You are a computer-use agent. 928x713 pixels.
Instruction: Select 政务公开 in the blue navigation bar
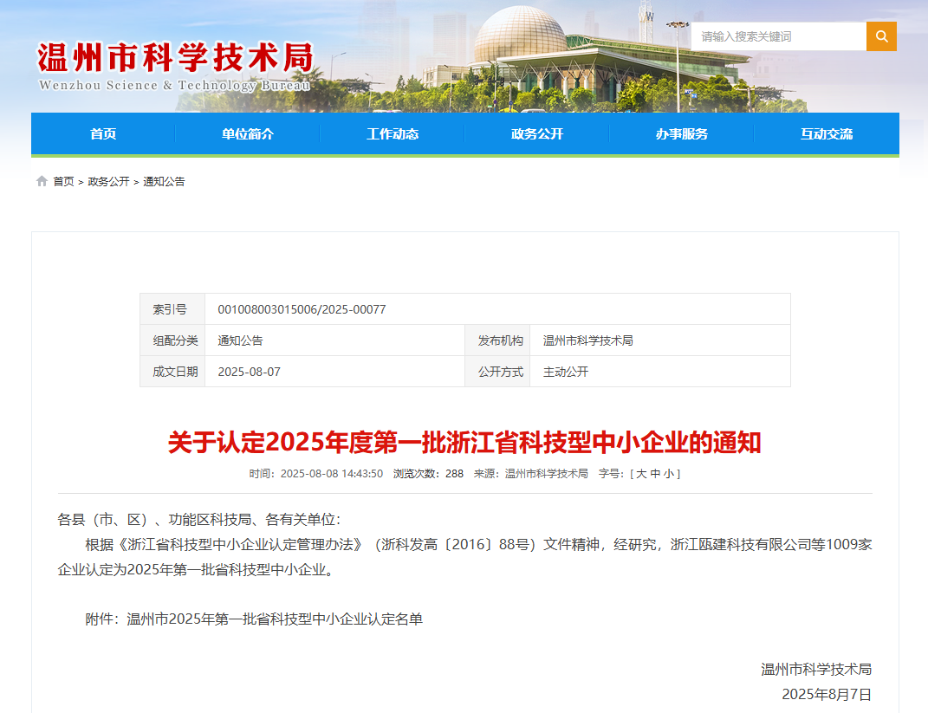(x=537, y=133)
